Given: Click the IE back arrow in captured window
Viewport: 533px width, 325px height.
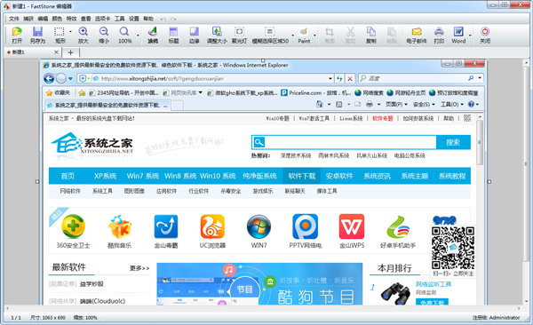Looking at the screenshot, I should click(x=49, y=78).
